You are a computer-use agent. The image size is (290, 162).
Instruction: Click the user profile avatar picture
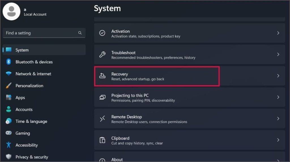(11, 12)
